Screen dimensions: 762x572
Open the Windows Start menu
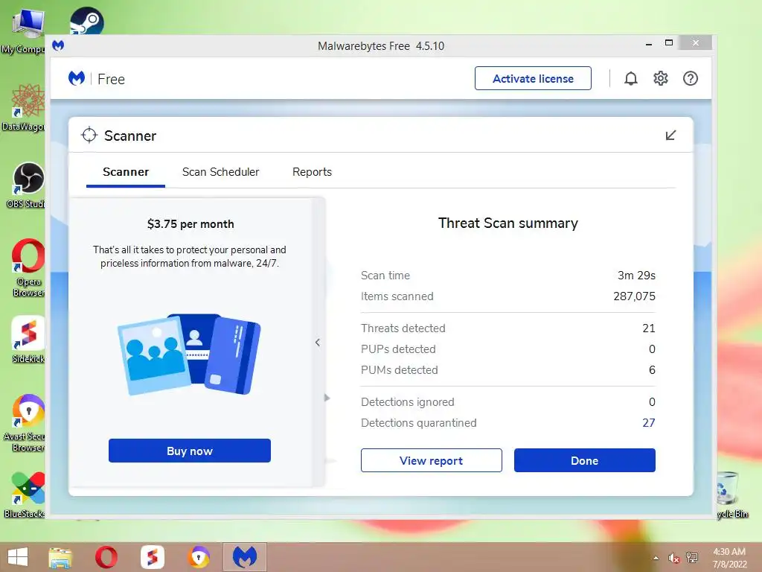(x=18, y=557)
